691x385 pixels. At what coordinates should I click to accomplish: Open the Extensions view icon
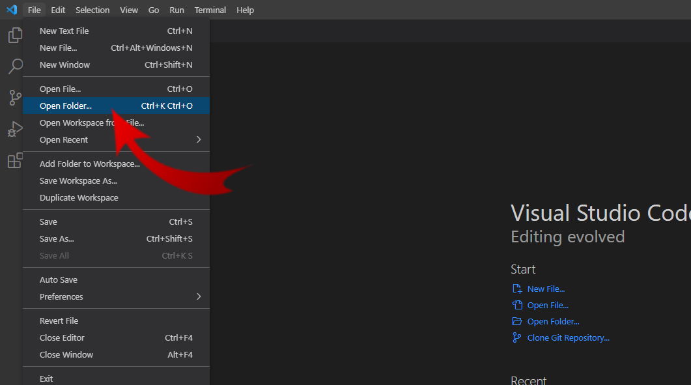point(14,160)
